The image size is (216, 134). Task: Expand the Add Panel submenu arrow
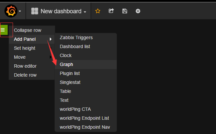51,39
